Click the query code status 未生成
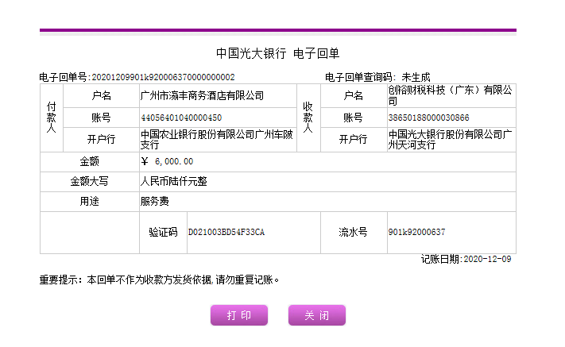The image size is (565, 347). pyautogui.click(x=416, y=77)
